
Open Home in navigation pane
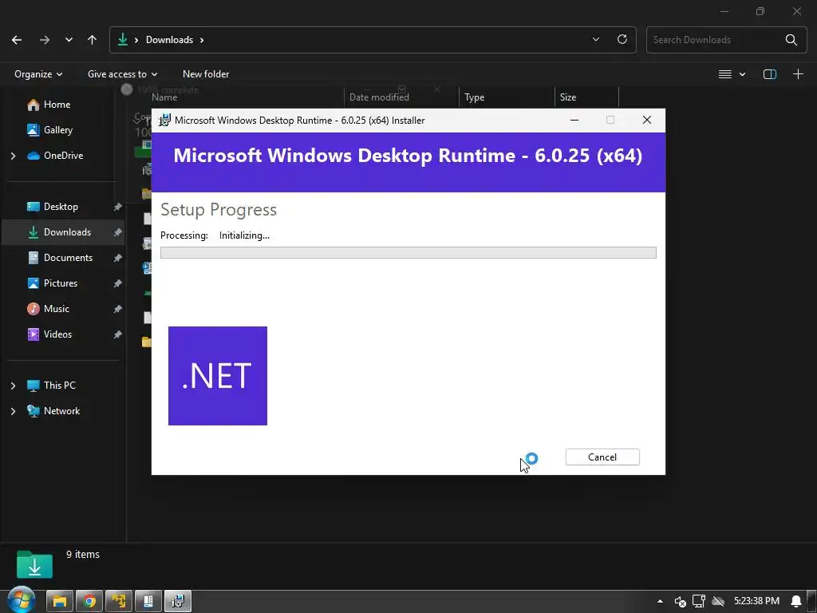[x=57, y=105]
